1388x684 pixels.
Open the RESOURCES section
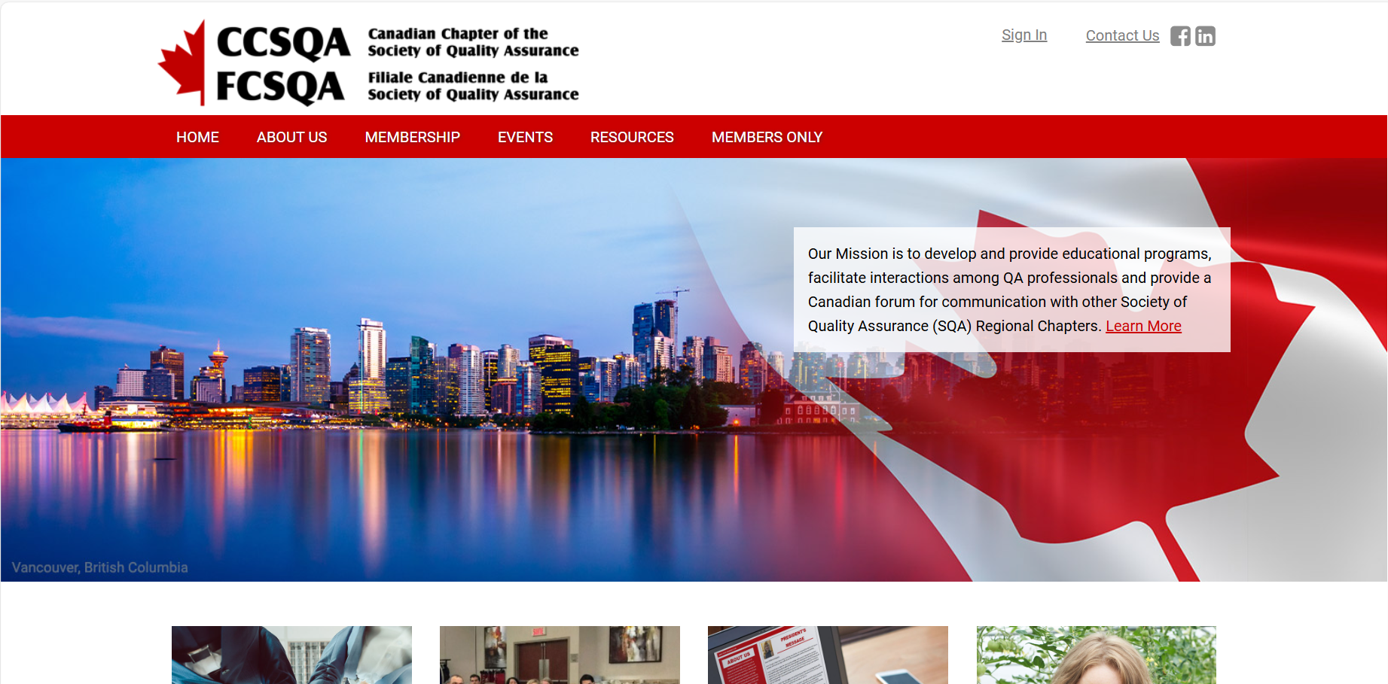point(632,137)
